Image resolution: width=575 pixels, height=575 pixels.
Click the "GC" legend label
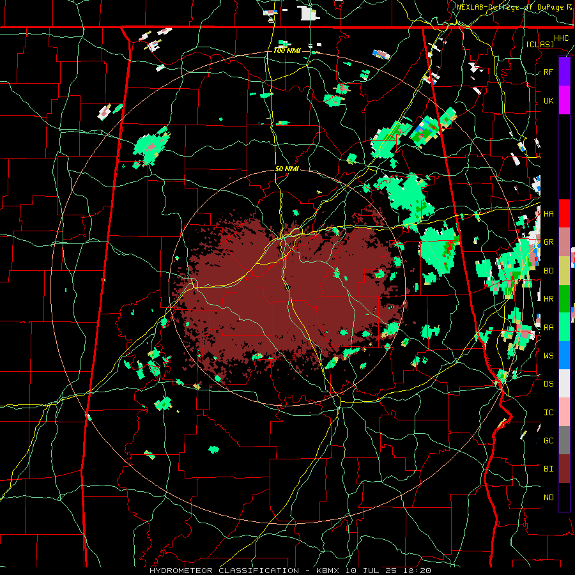pyautogui.click(x=548, y=441)
